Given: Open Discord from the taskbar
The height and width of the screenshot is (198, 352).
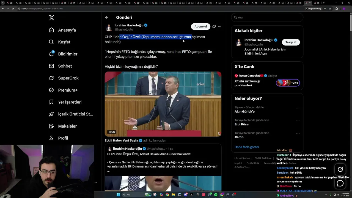Looking at the screenshot, I should click(x=186, y=195).
